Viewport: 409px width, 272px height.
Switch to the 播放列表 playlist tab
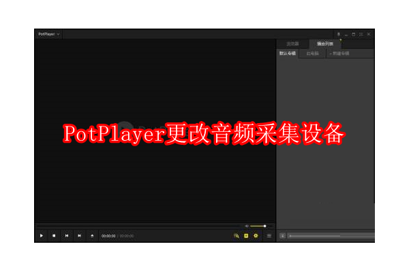pos(325,44)
